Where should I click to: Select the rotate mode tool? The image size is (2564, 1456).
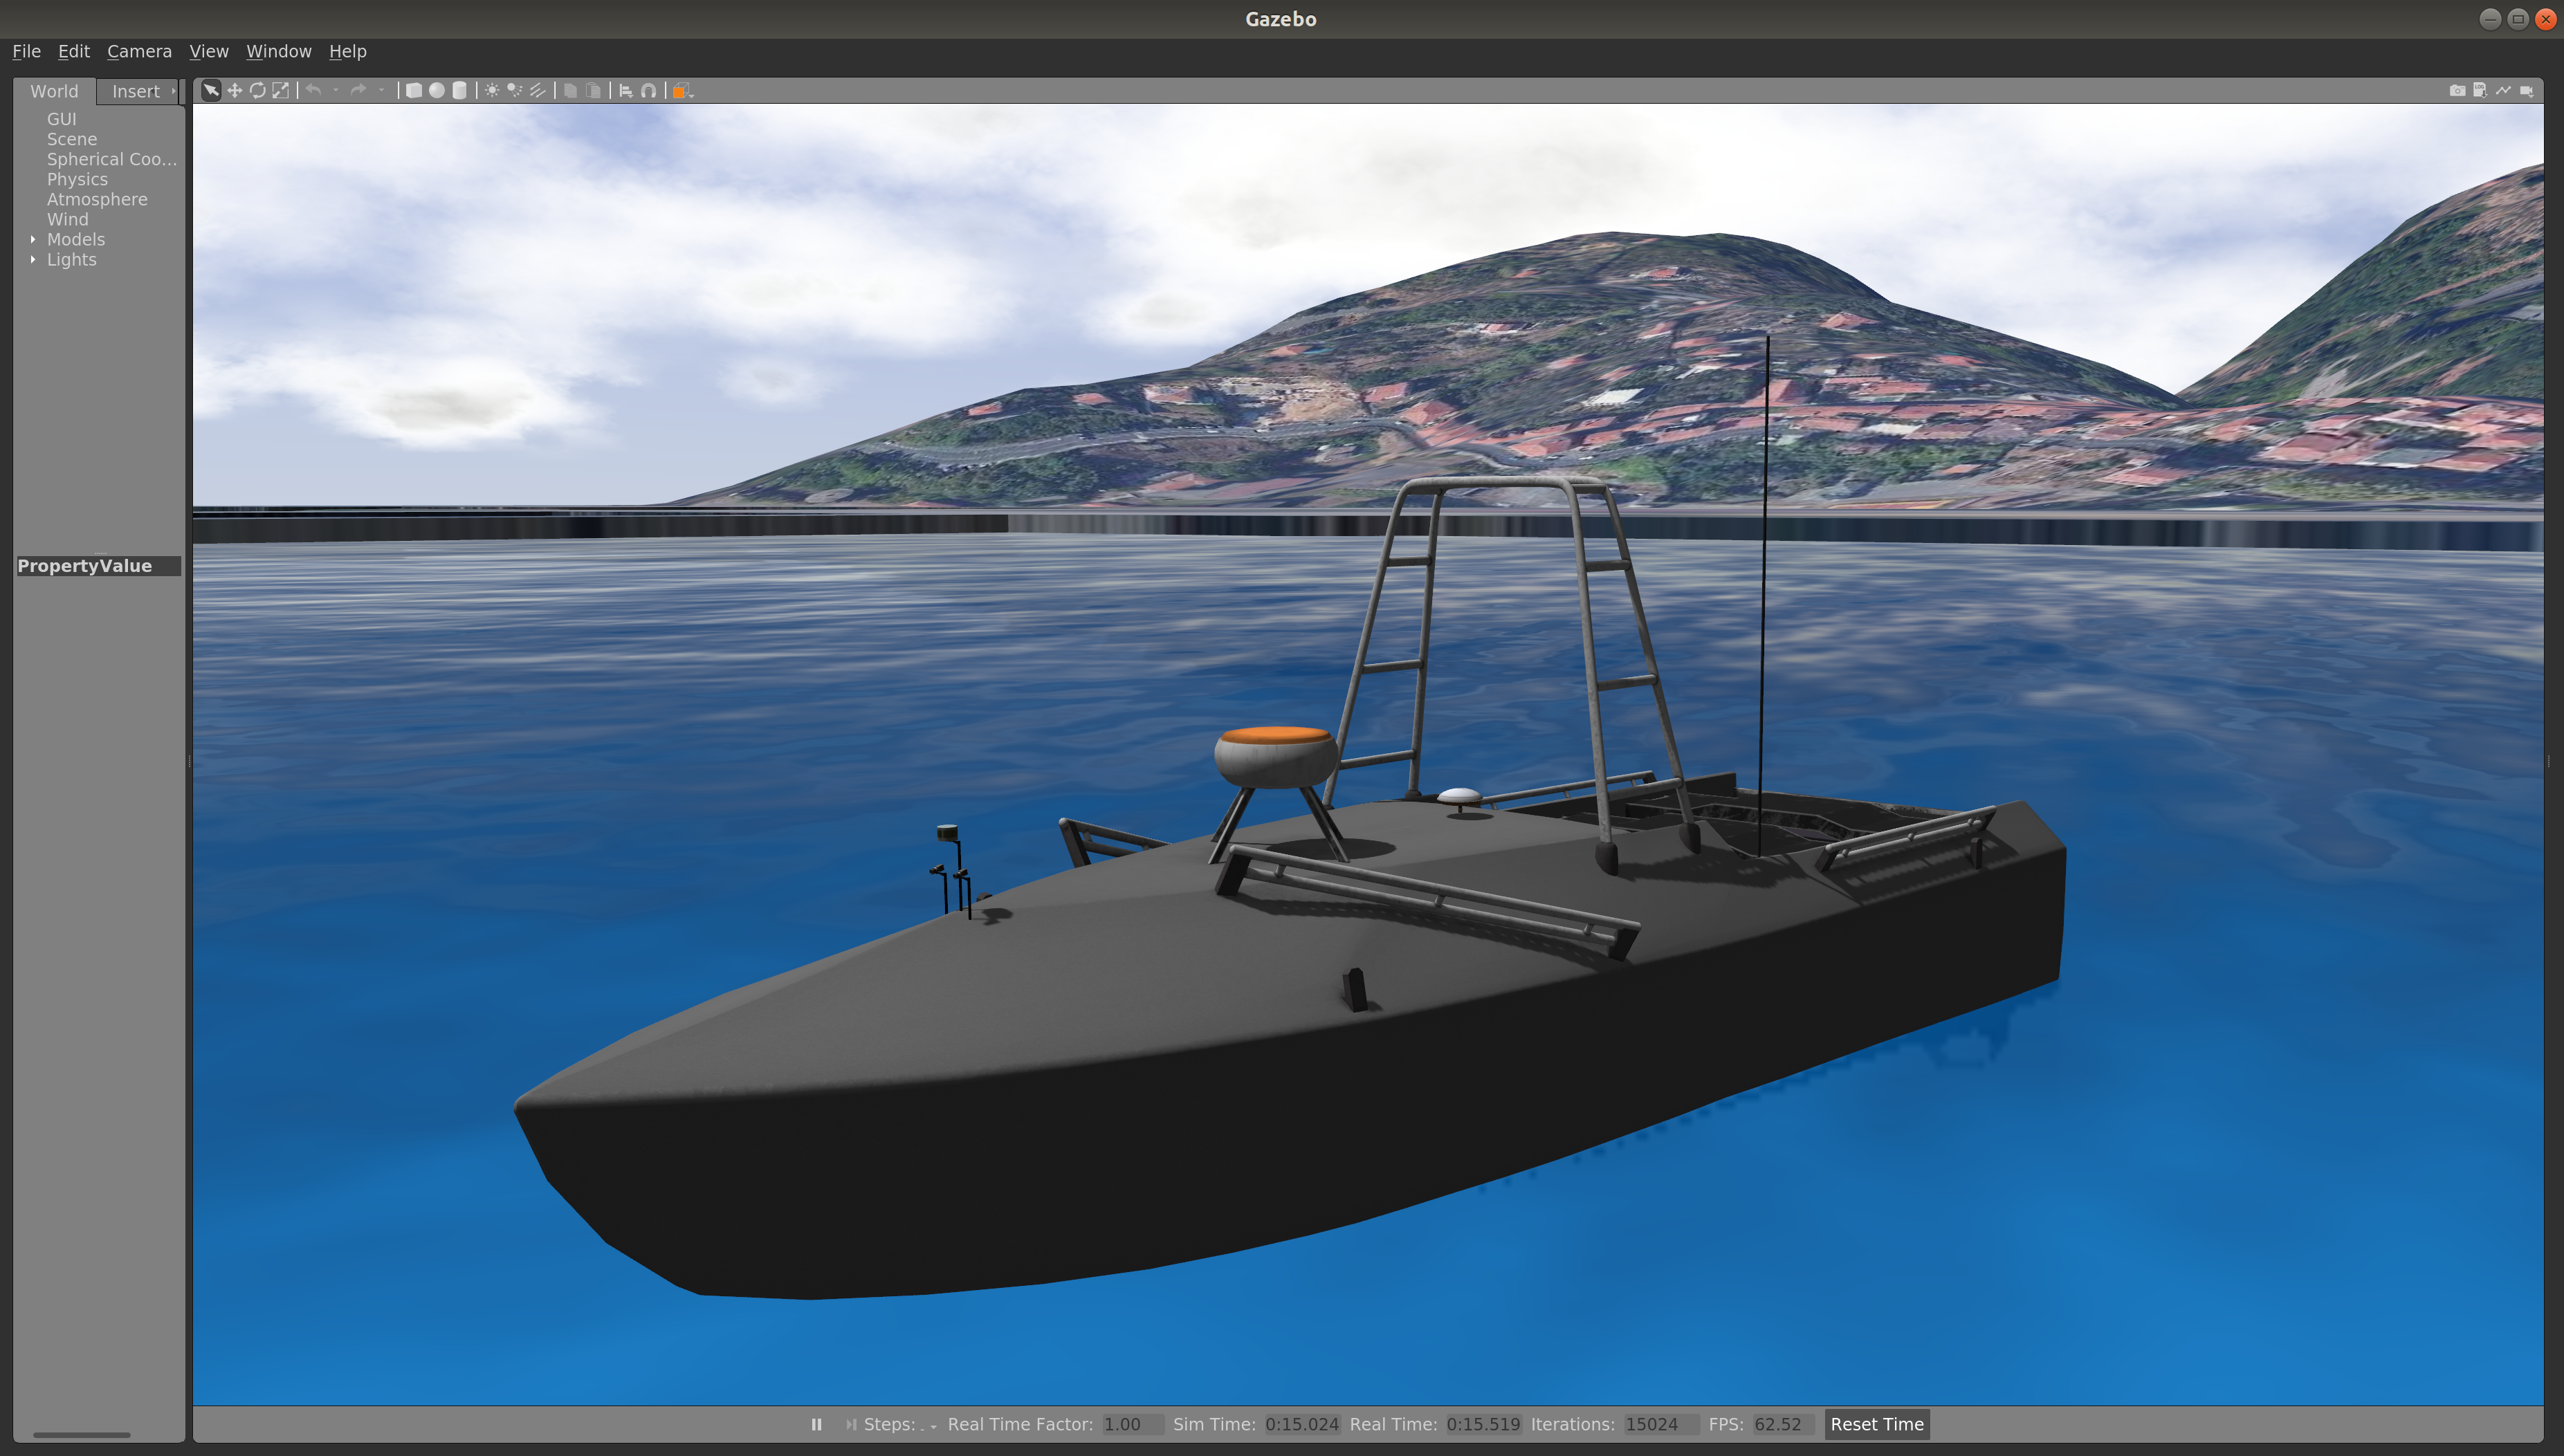tap(257, 91)
